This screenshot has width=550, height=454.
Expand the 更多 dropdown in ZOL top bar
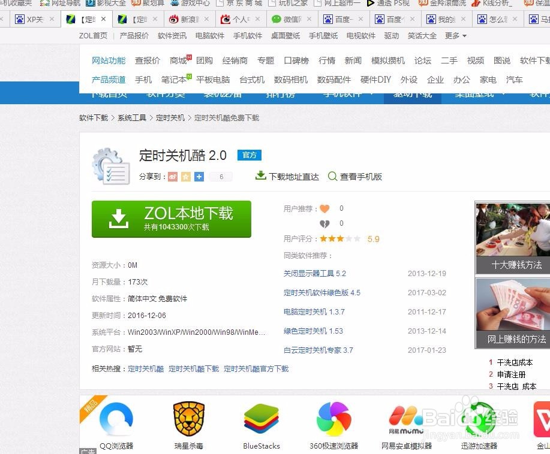455,36
